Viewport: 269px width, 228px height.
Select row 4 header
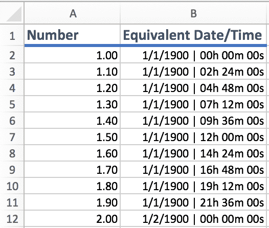12,87
